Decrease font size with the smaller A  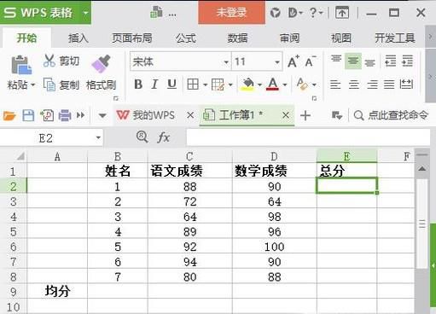pyautogui.click(x=311, y=61)
